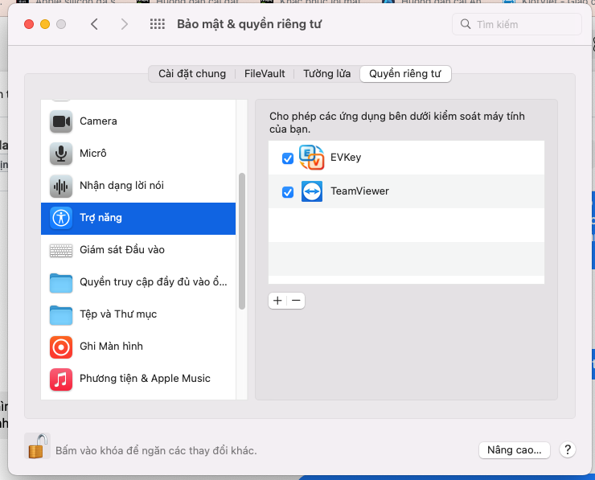Click the TeamViewer app icon
Screen dimensions: 595x480
pyautogui.click(x=312, y=191)
